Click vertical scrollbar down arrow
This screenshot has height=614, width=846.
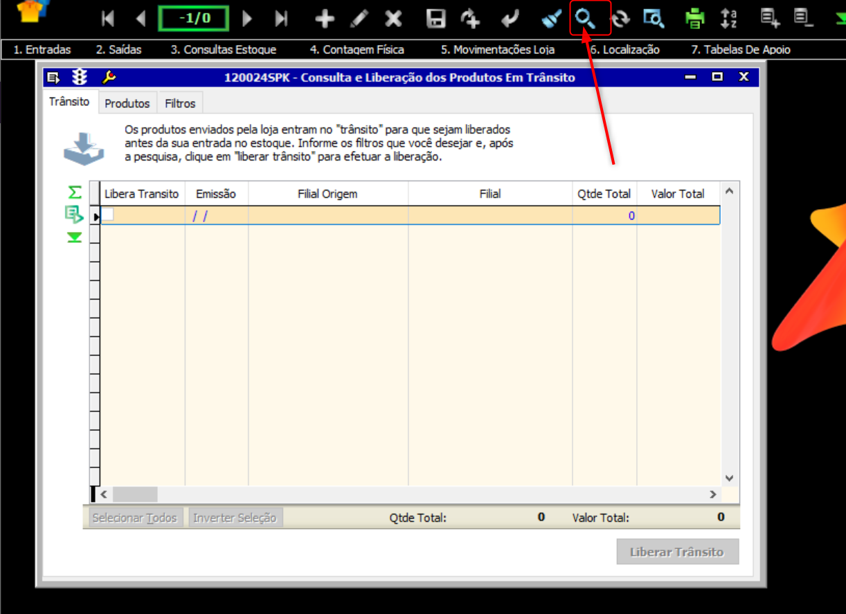[x=729, y=478]
